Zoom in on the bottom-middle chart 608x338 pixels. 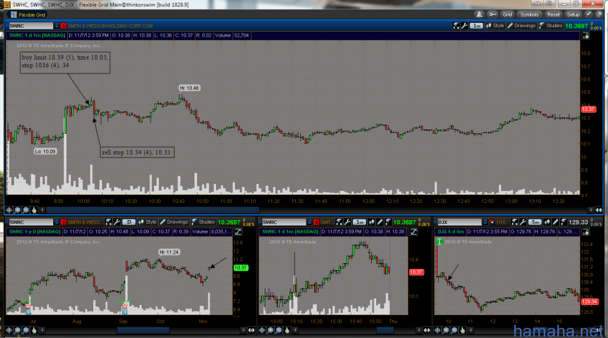coord(270,330)
